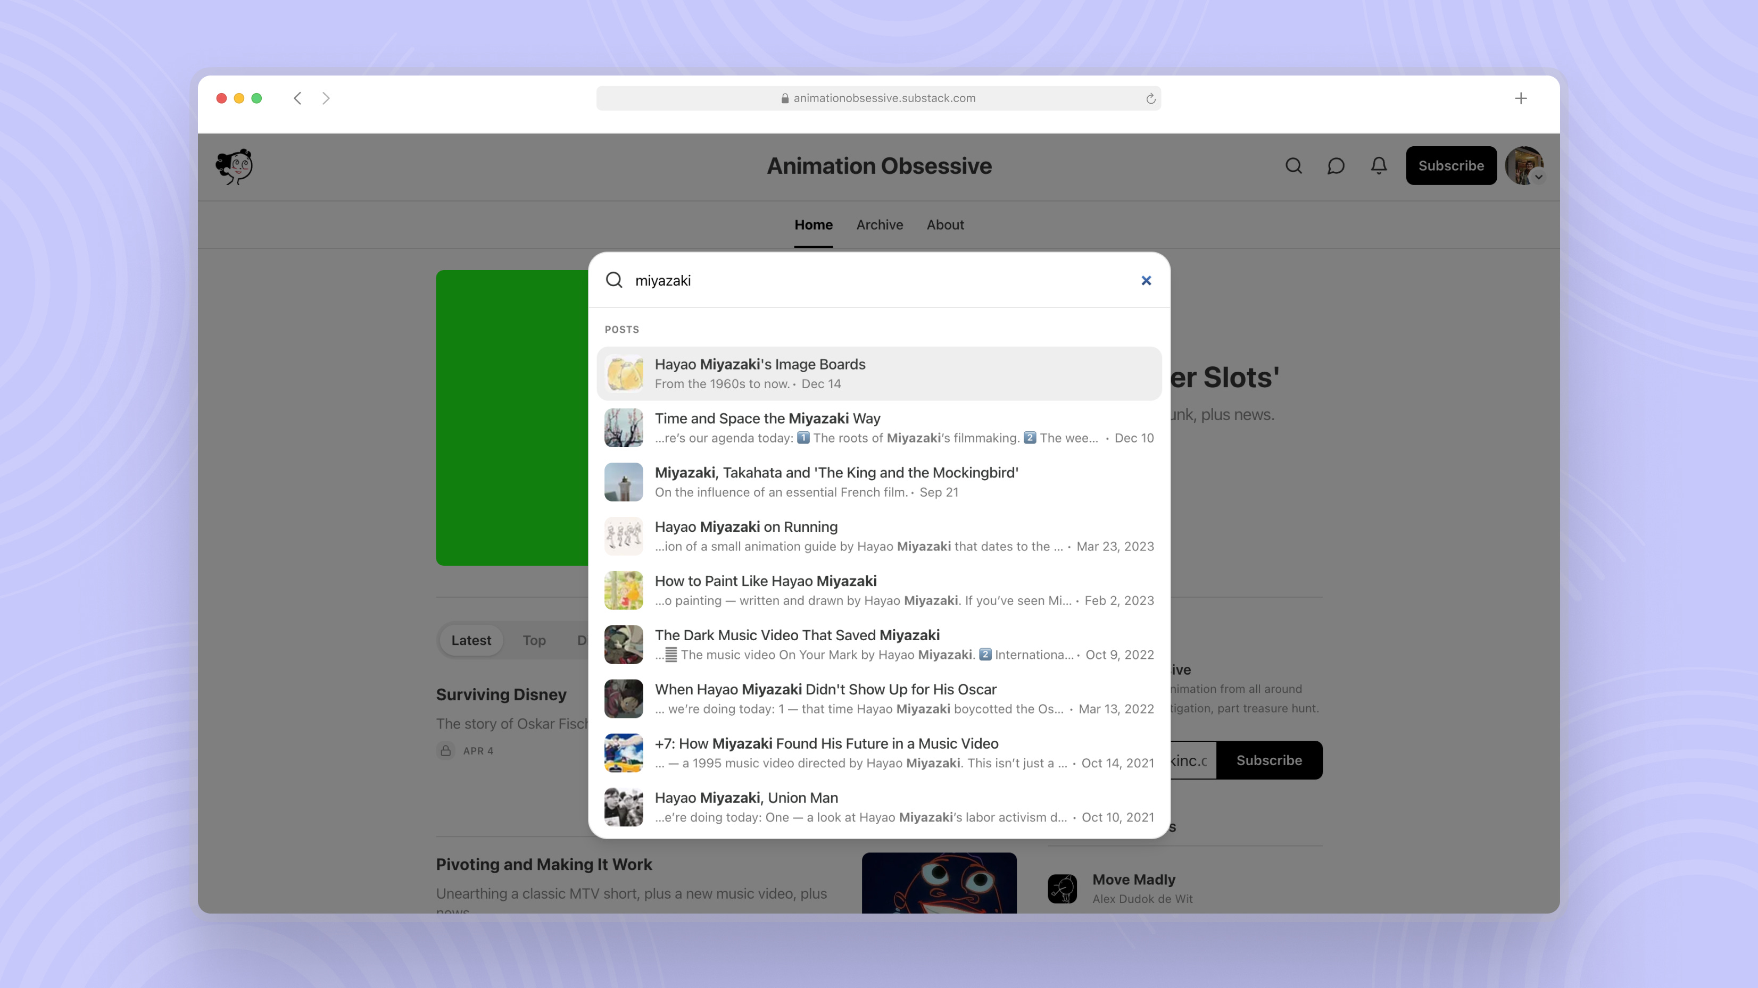Switch to the About tab
The height and width of the screenshot is (988, 1758).
pos(944,224)
